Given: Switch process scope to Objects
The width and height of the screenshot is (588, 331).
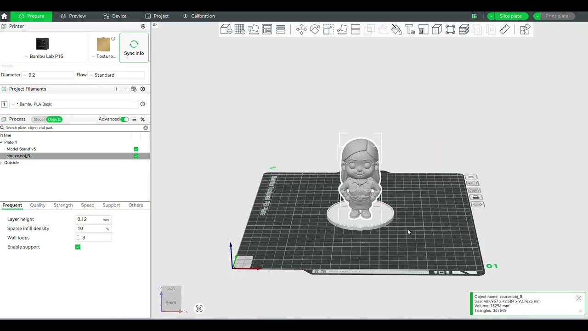Looking at the screenshot, I should click(x=54, y=120).
